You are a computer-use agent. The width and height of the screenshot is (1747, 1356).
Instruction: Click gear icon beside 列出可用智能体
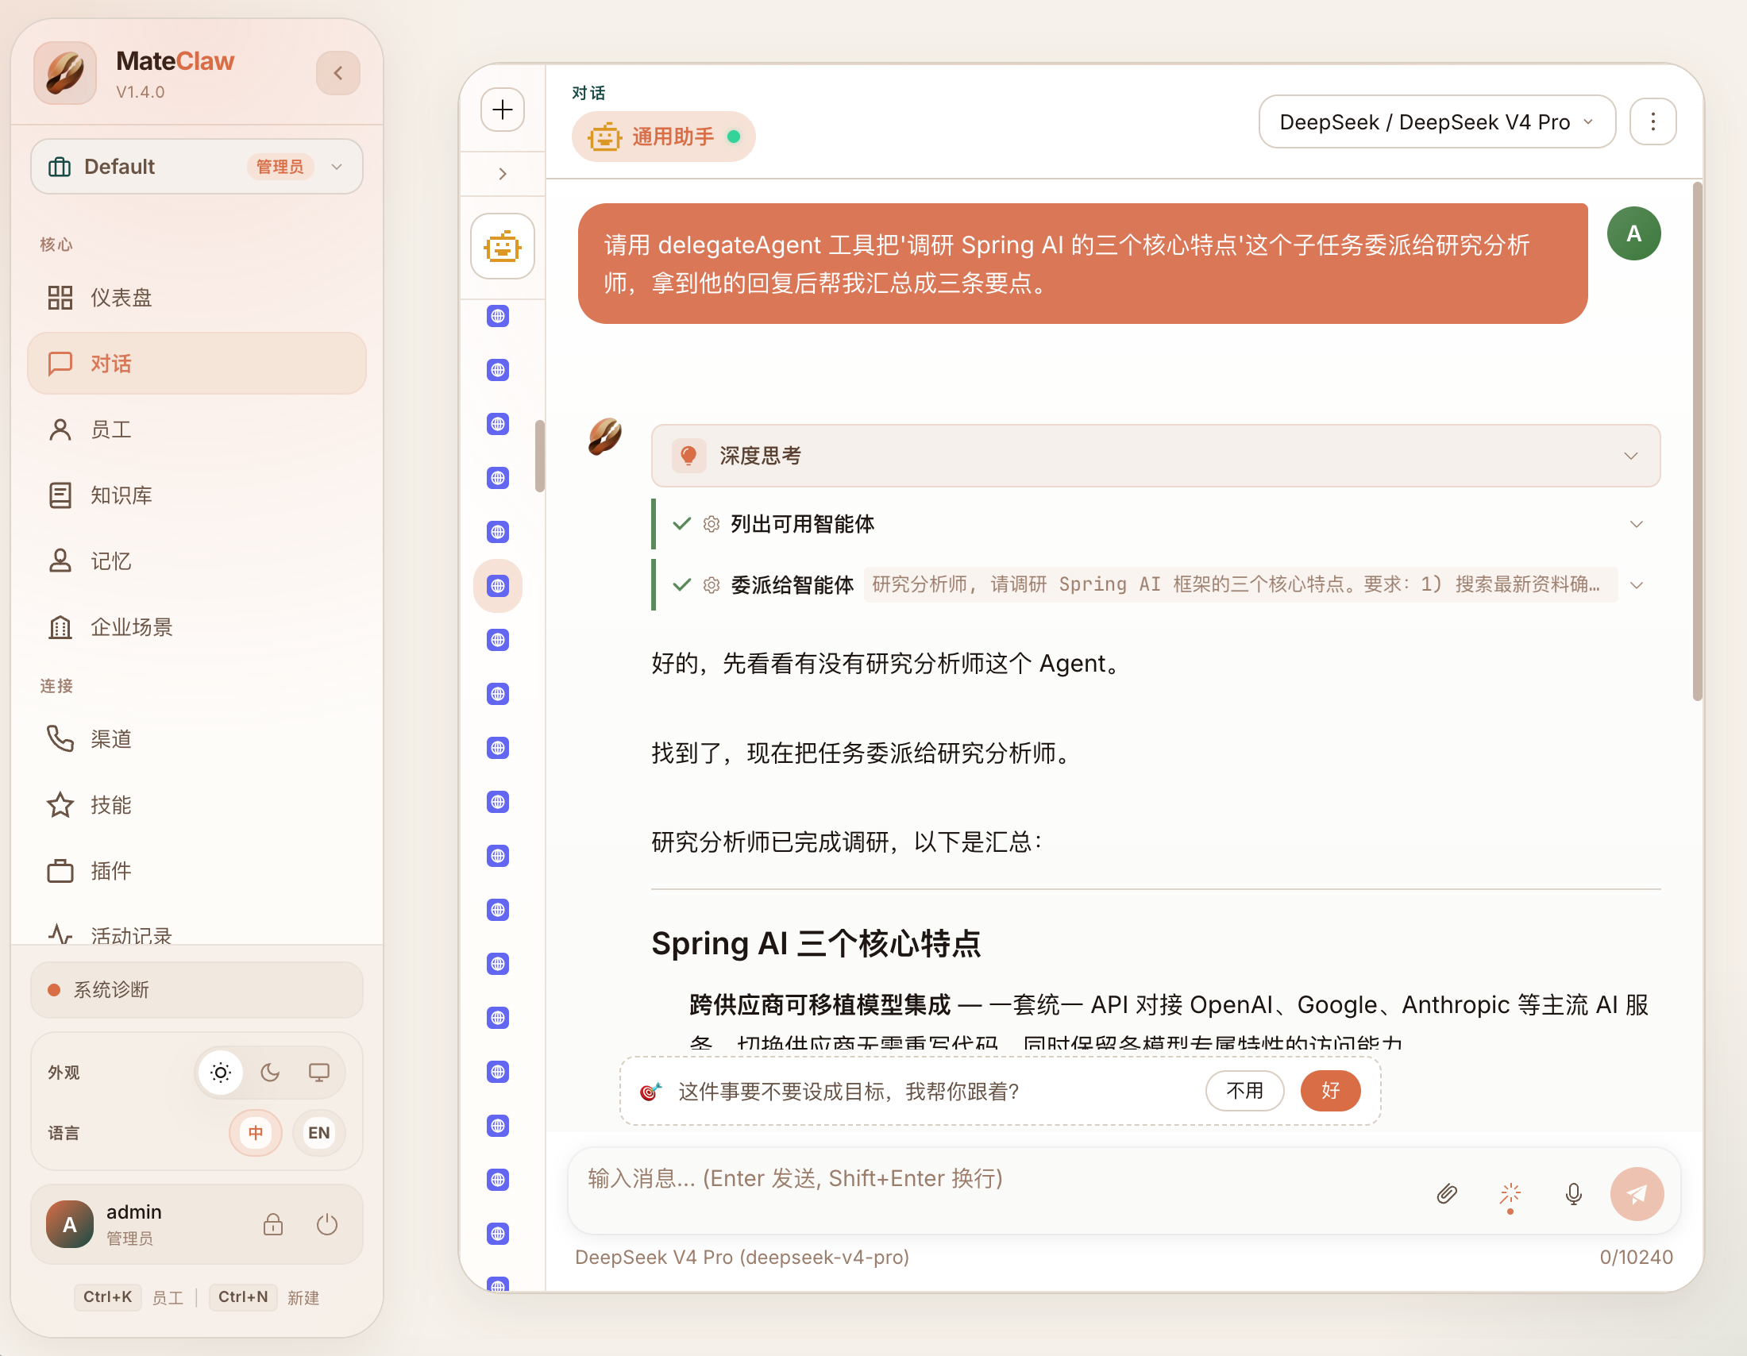coord(712,524)
